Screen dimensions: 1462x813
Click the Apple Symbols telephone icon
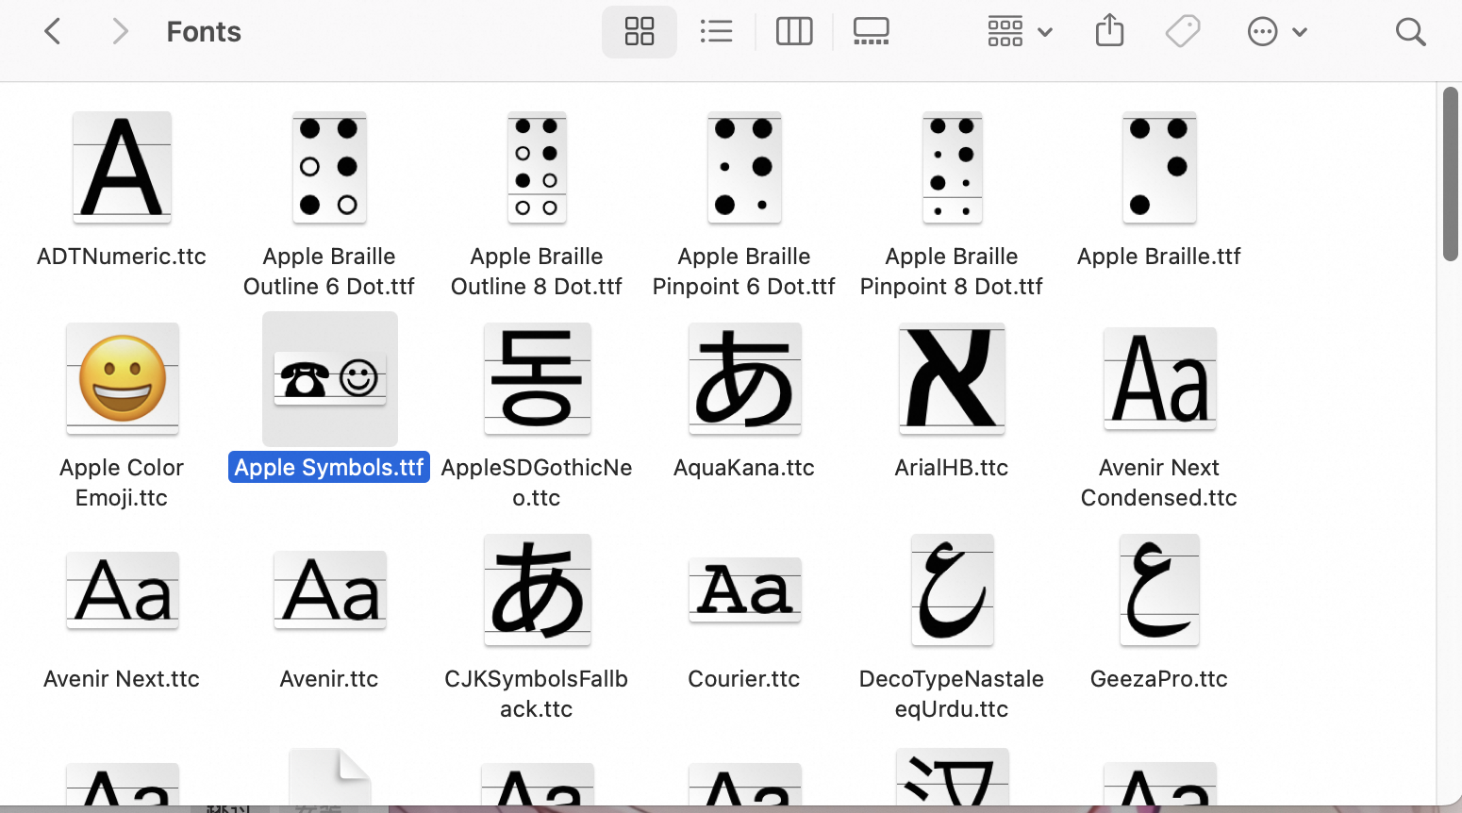(x=330, y=379)
